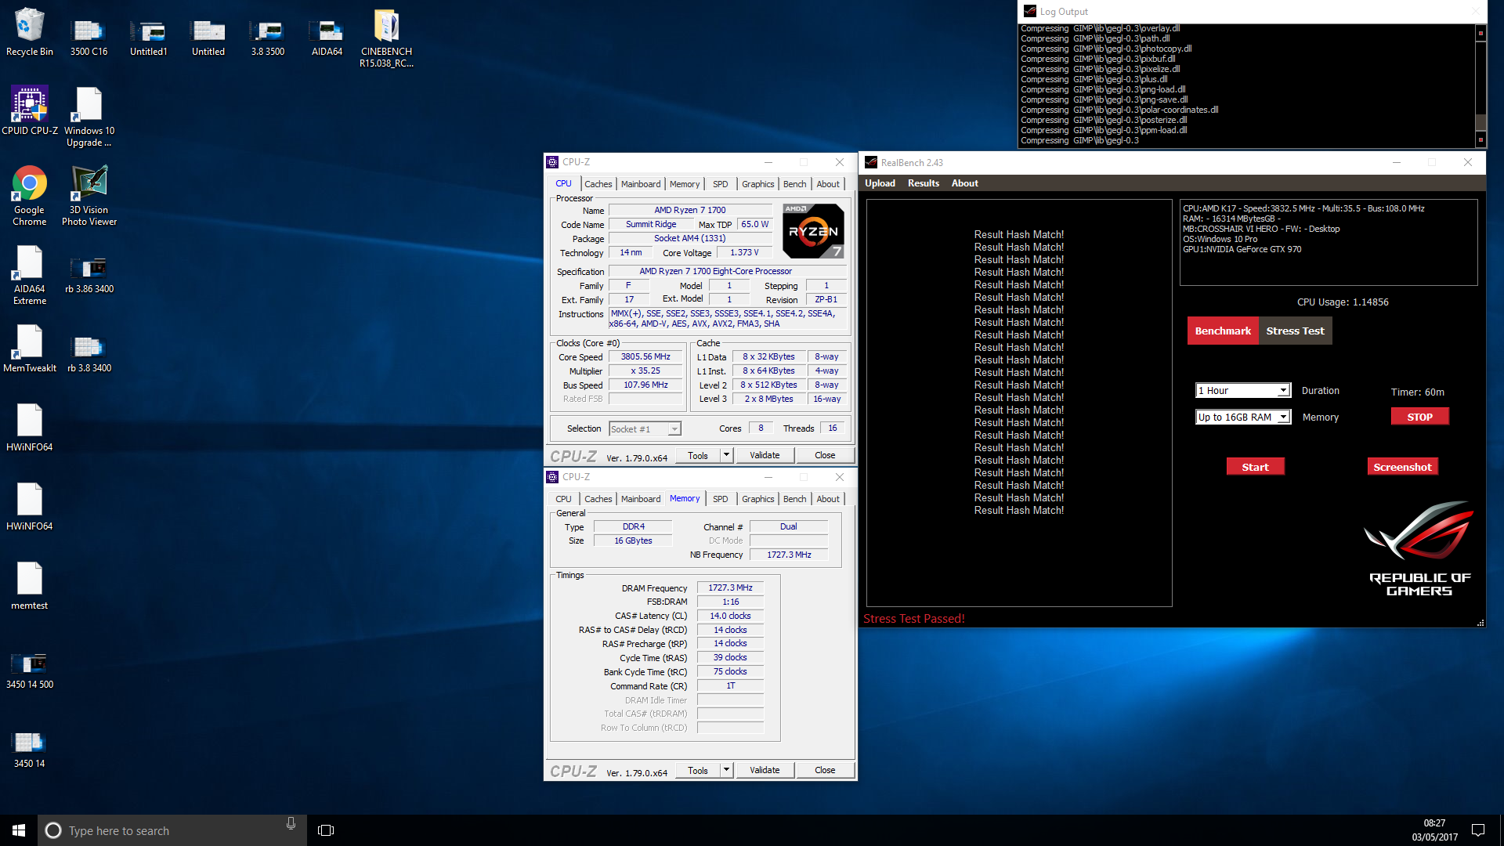Click the DRAM Frequency value 1727.3 MHz
The width and height of the screenshot is (1504, 846).
point(730,587)
